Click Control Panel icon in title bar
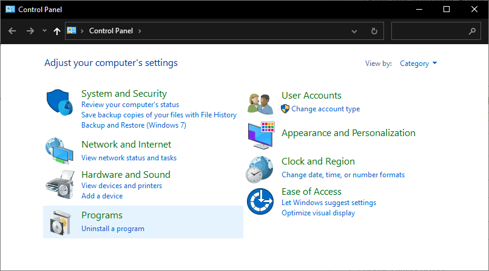This screenshot has height=271, width=489. pos(10,9)
